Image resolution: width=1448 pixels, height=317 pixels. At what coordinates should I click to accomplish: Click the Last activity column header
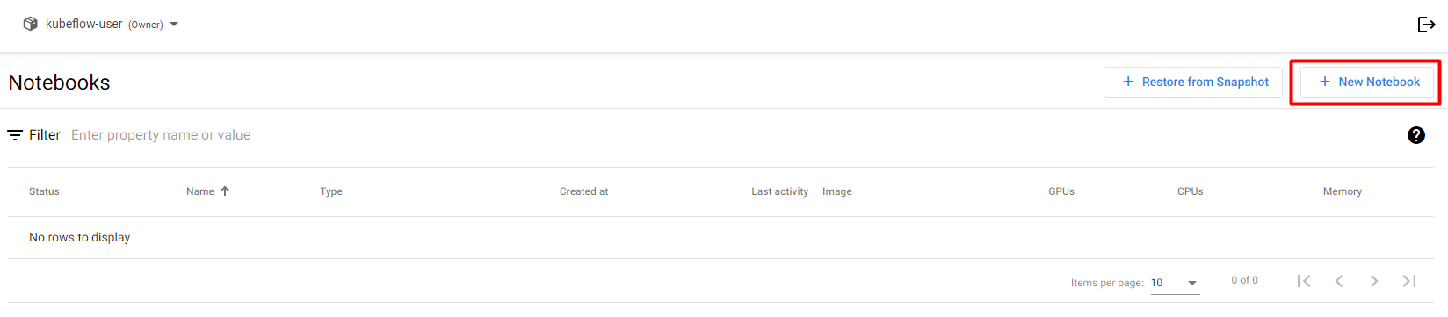click(x=779, y=191)
